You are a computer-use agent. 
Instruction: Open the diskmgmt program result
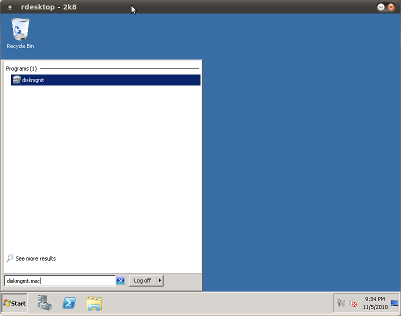click(105, 80)
